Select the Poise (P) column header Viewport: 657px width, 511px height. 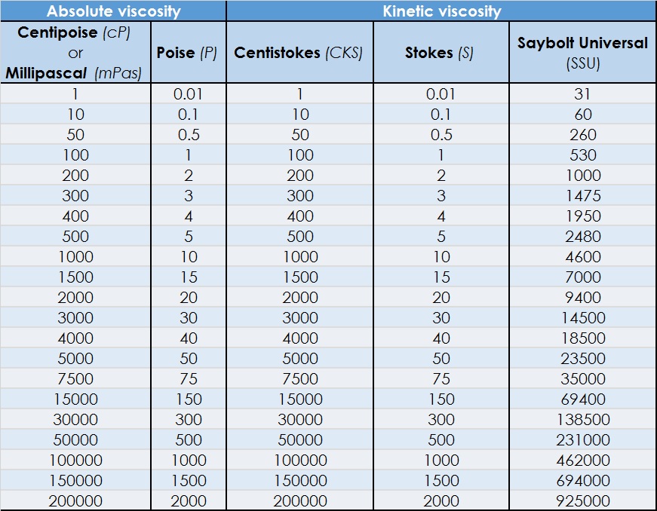187,52
